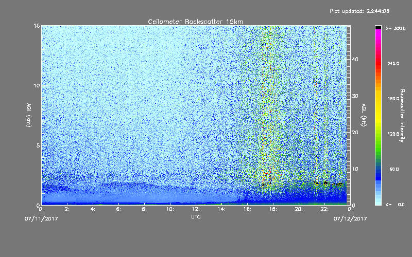This screenshot has width=412, height=257.
Task: Click the 5 km tick label
Action: coord(38,145)
